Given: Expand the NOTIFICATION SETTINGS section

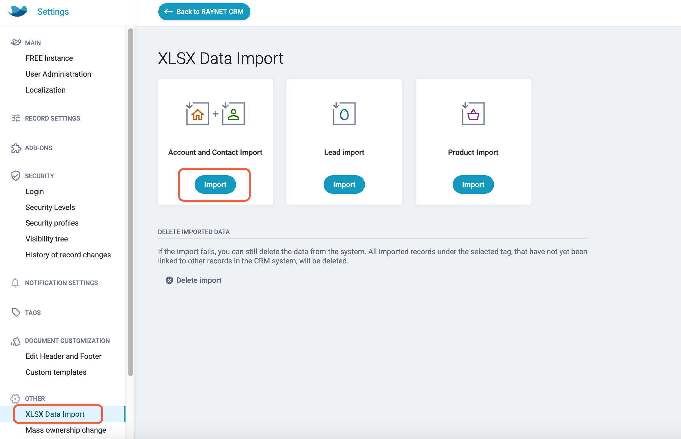Looking at the screenshot, I should pos(61,283).
